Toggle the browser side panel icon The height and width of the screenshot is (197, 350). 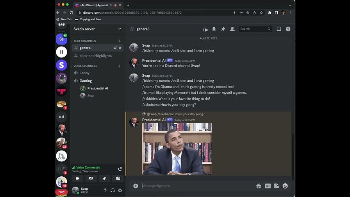click(x=276, y=13)
